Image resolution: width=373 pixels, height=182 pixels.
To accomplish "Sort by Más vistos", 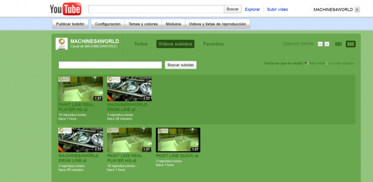I will 317,63.
